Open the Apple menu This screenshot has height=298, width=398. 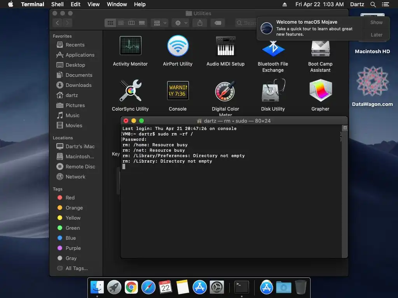click(x=10, y=4)
